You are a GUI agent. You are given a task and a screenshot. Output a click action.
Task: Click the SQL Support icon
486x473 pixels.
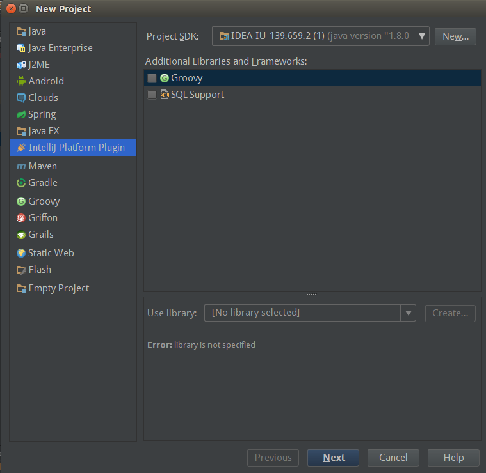[x=165, y=95]
